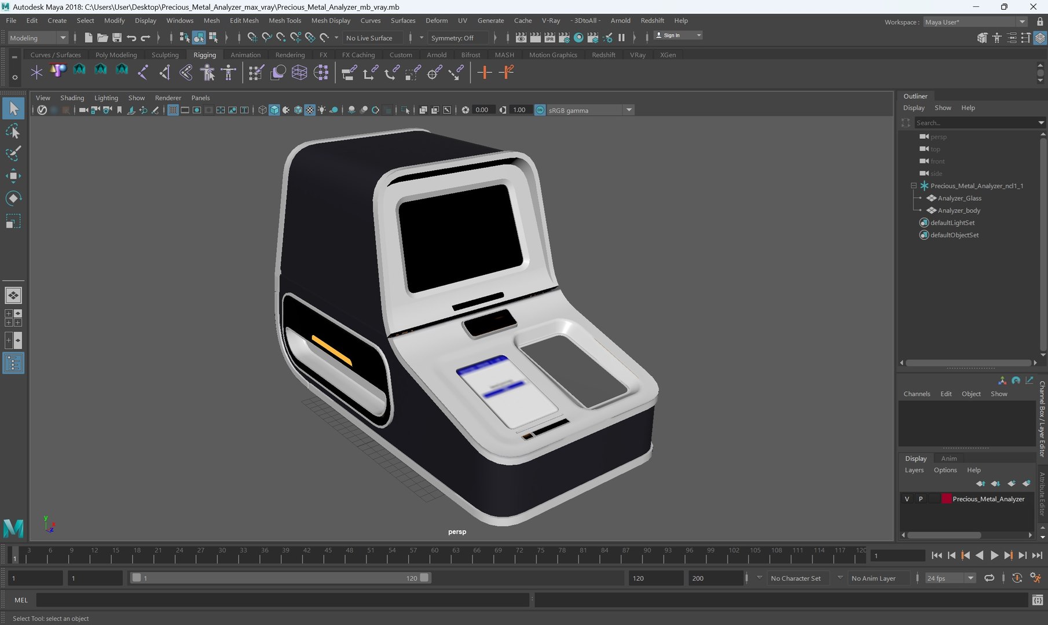Open the Mesh Tools menu
The height and width of the screenshot is (625, 1048).
285,20
